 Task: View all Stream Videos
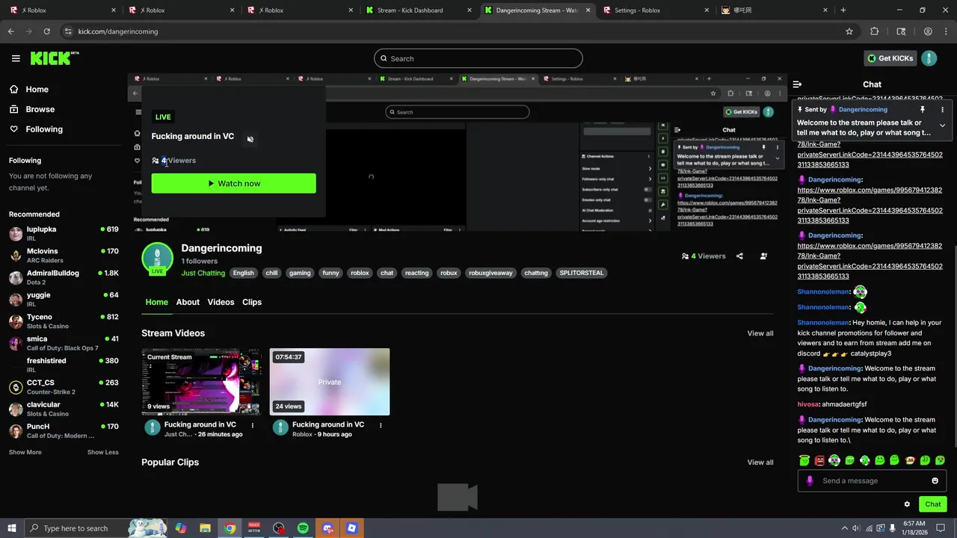(x=760, y=333)
